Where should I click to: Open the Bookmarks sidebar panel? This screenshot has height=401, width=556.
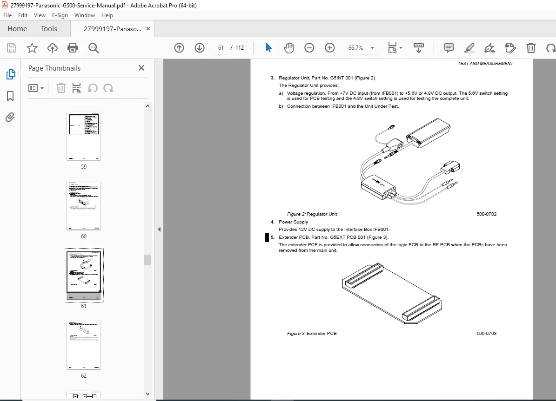[x=10, y=96]
